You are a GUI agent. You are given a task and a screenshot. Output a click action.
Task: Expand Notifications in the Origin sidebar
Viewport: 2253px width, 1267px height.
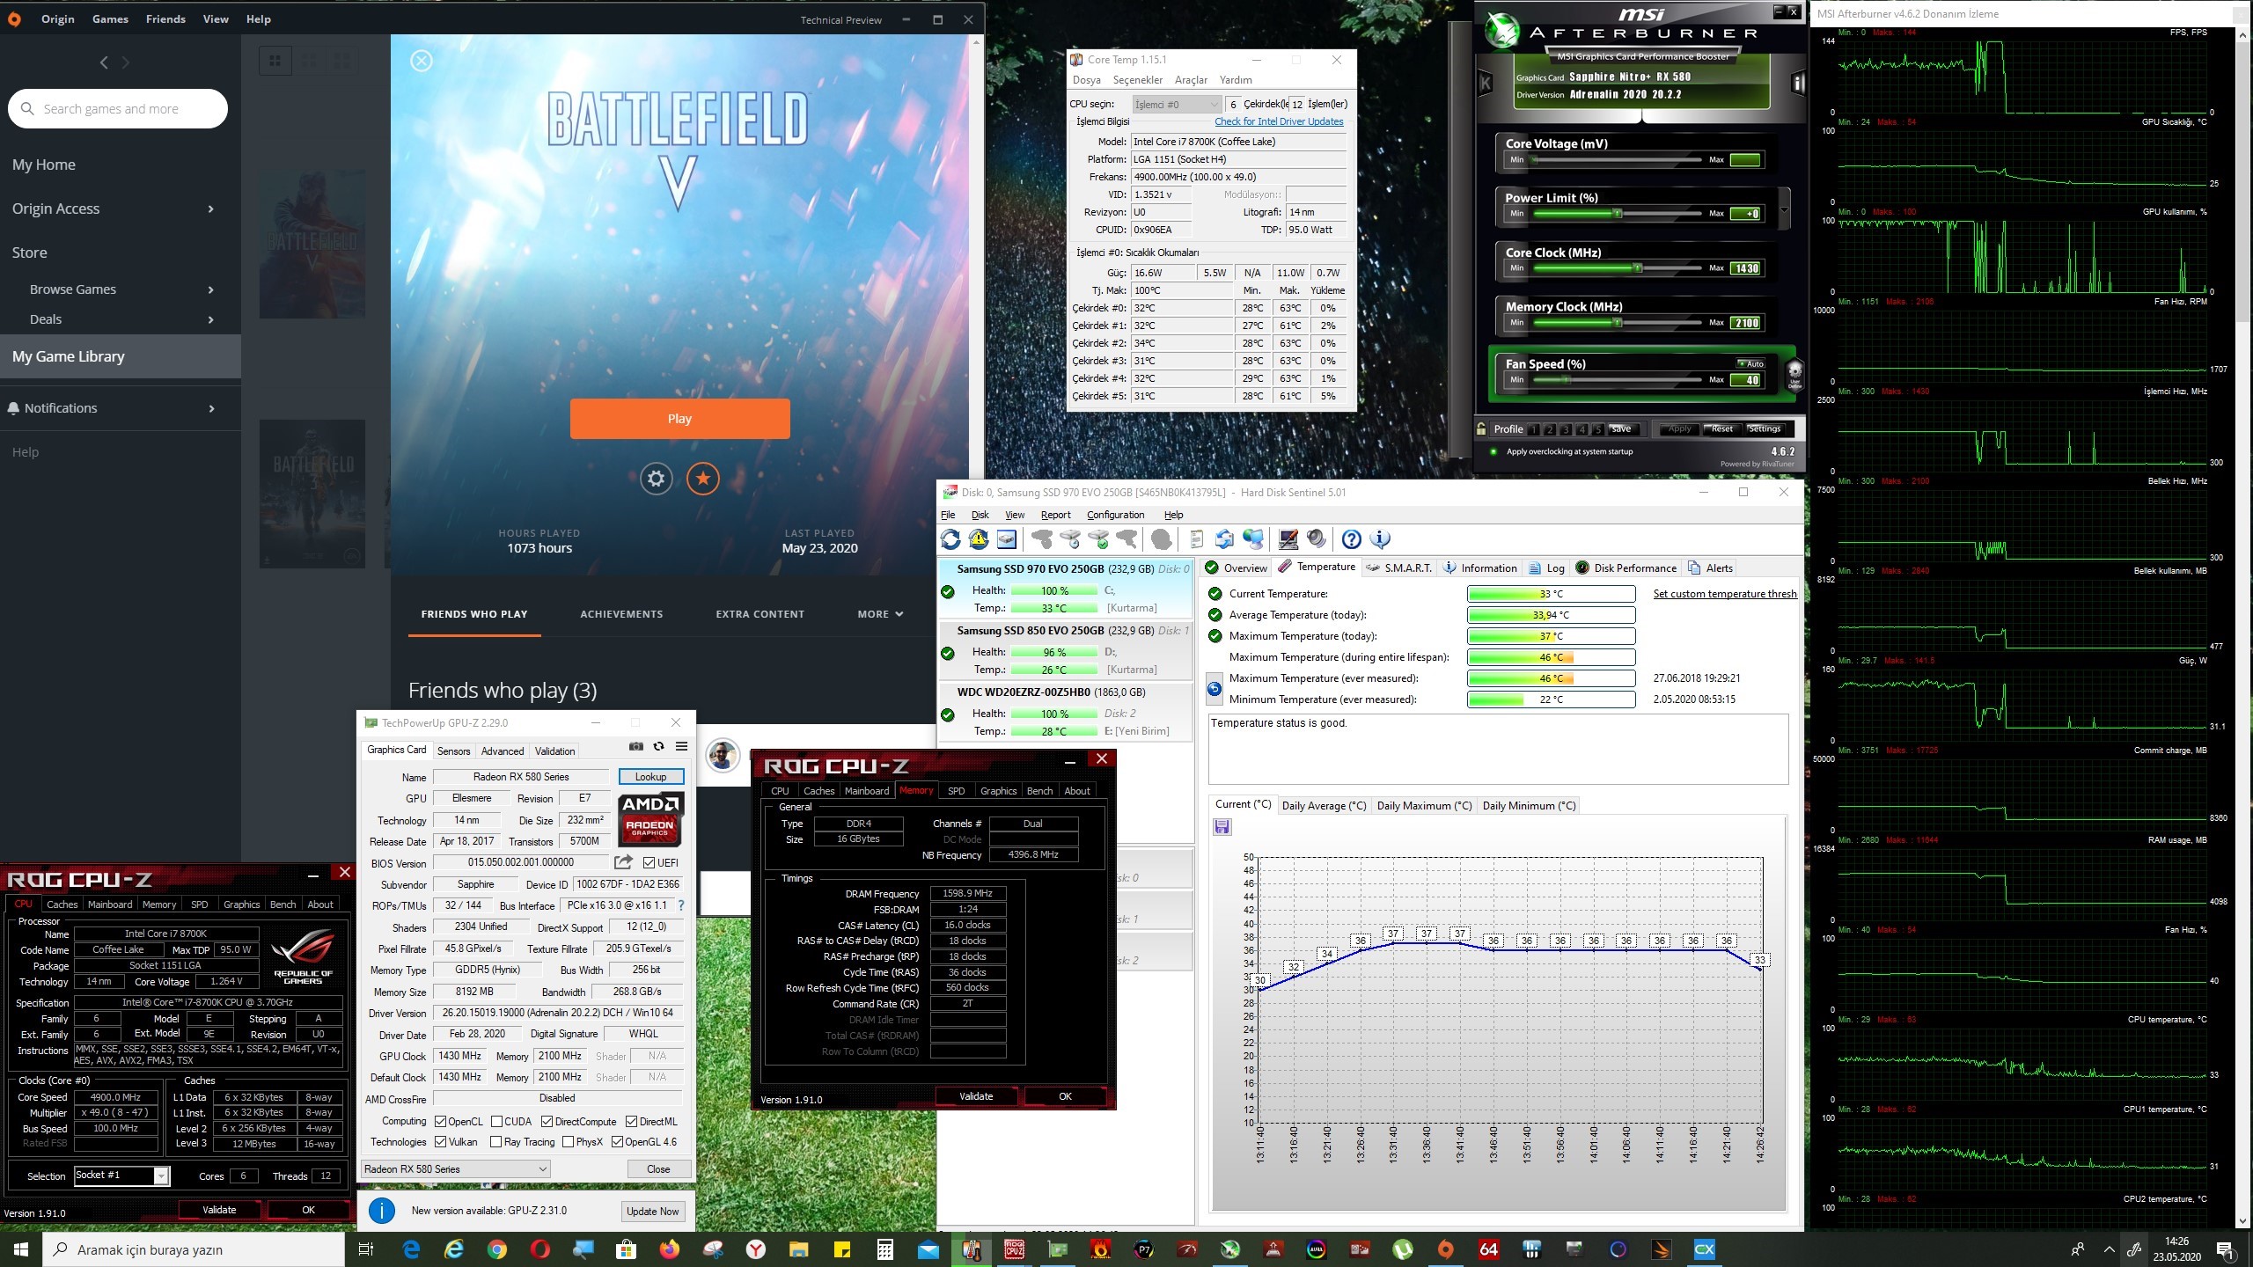(210, 408)
